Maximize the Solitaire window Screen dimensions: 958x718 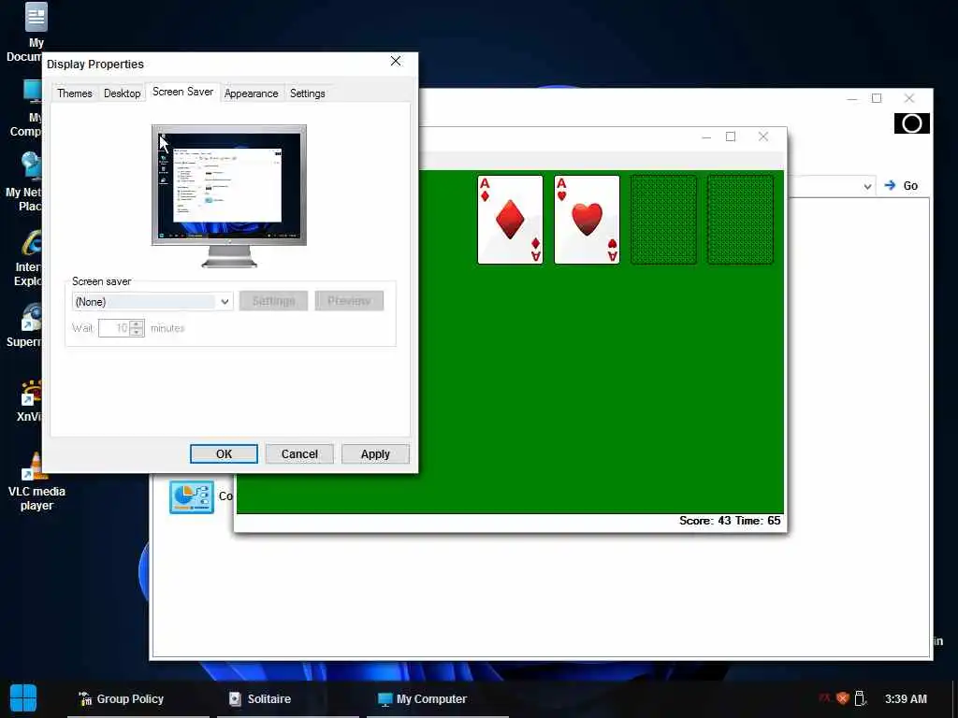(x=731, y=136)
